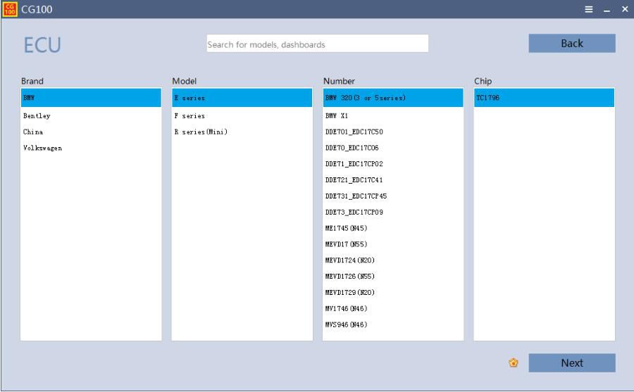Pick F series in the Model list

pos(189,115)
